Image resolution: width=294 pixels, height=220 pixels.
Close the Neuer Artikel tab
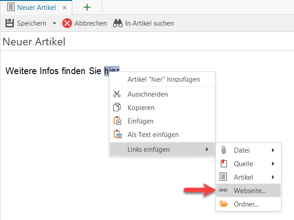coord(65,8)
